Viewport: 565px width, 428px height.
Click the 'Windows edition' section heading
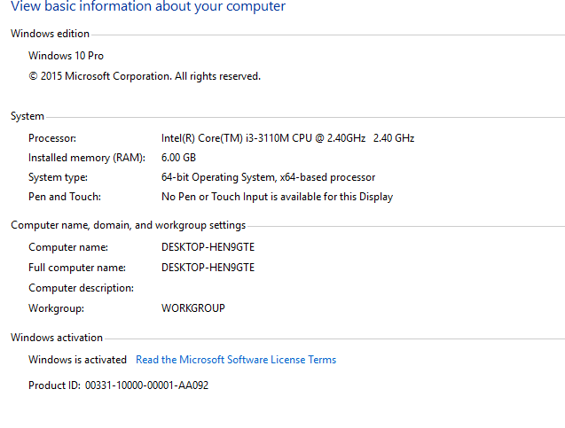click(x=50, y=34)
